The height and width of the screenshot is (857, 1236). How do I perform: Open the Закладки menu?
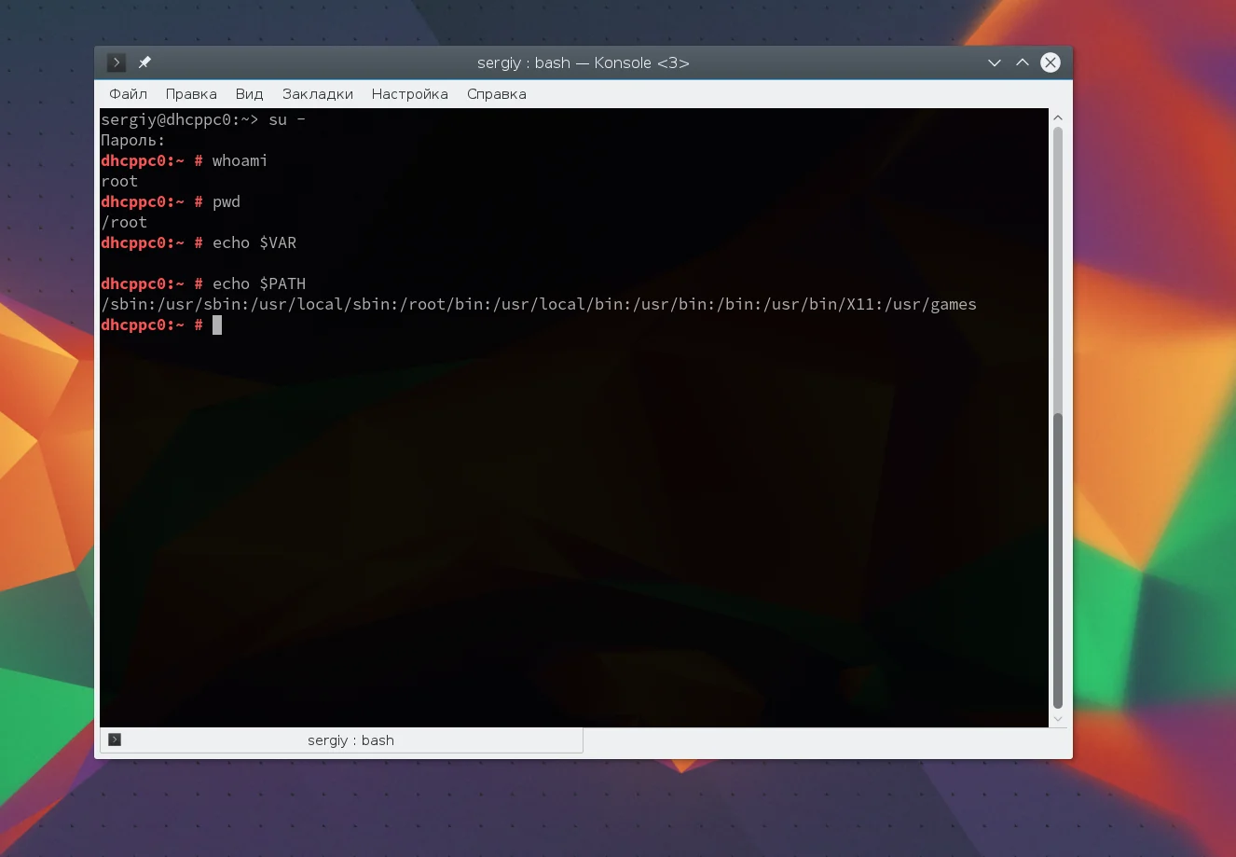(x=318, y=94)
